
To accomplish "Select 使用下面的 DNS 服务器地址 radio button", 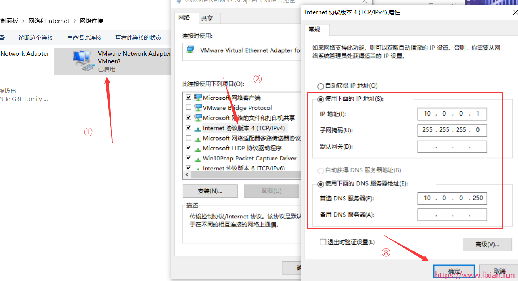I will pyautogui.click(x=320, y=184).
